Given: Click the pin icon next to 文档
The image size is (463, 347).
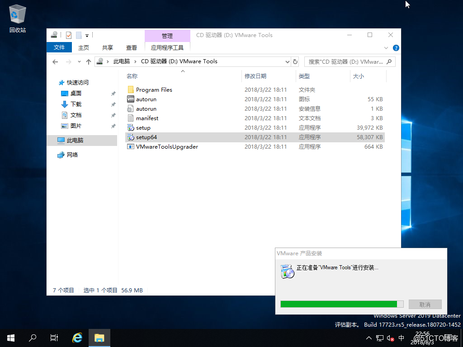Looking at the screenshot, I should 113,115.
